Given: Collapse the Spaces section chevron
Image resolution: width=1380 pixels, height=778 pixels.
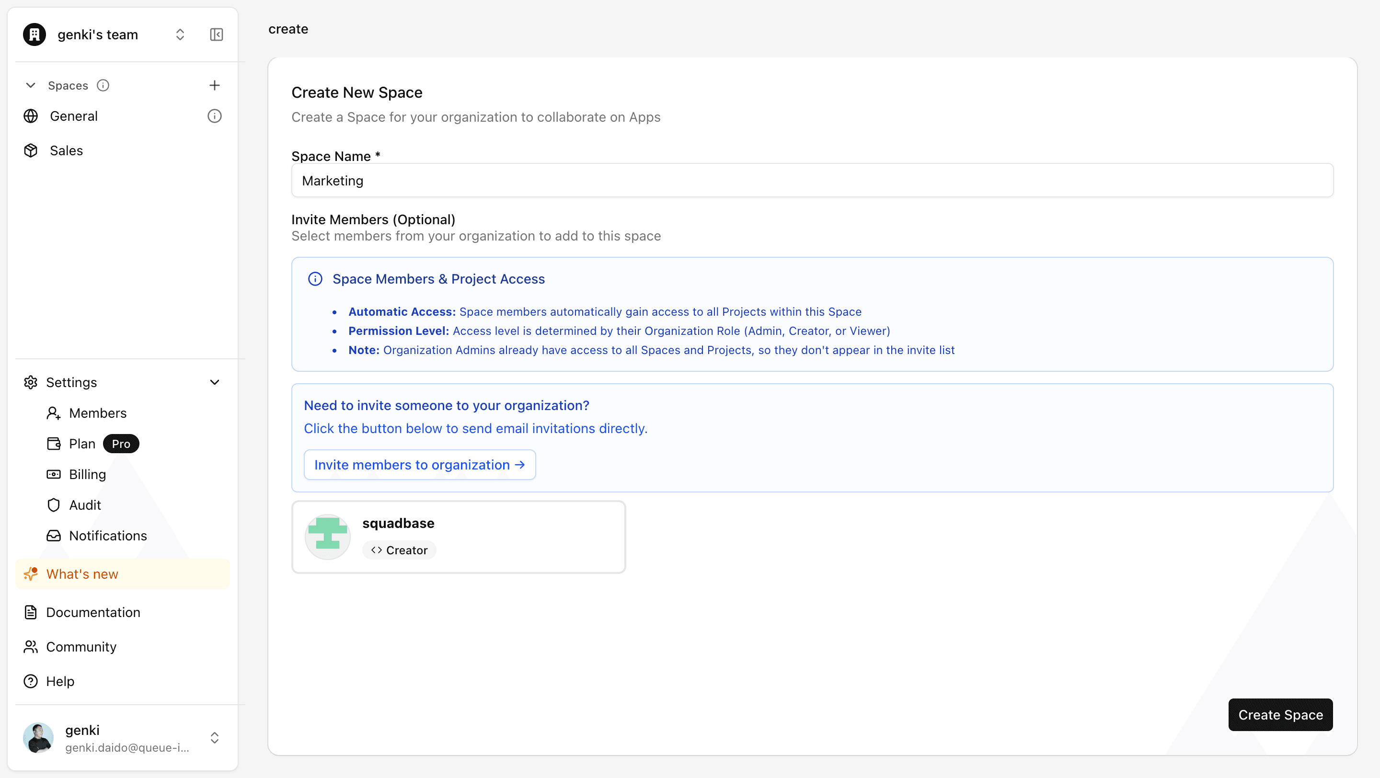Looking at the screenshot, I should (31, 85).
